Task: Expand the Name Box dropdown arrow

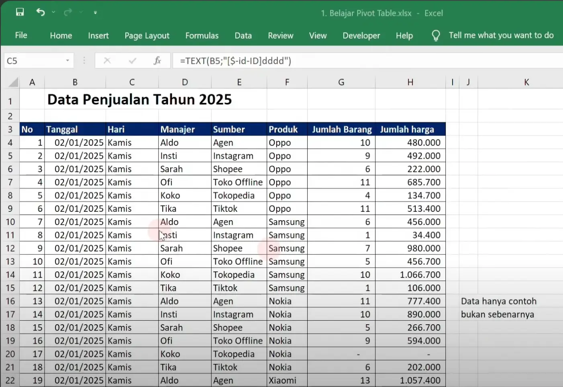Action: [x=67, y=61]
